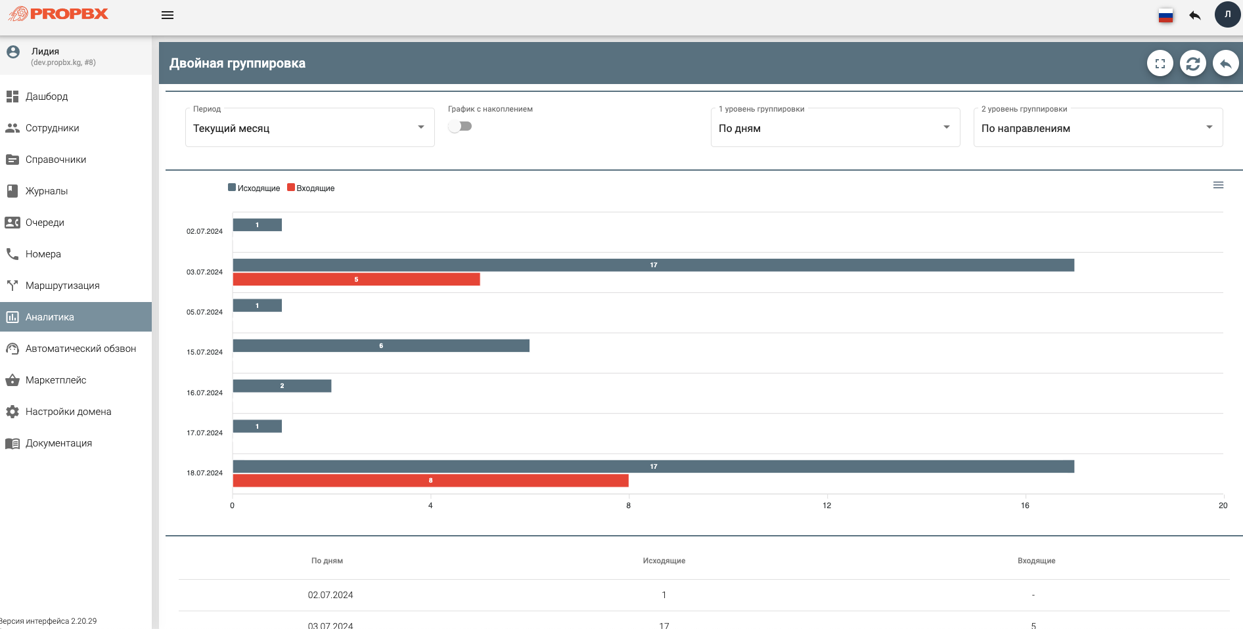The image size is (1243, 629).
Task: Click the red 8 bar for 18.07.2024
Action: tap(430, 481)
